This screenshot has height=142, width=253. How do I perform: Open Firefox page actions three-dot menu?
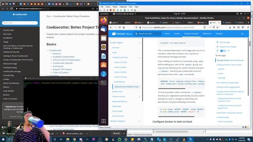pos(210,27)
